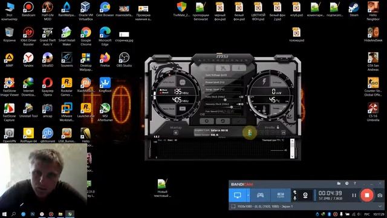Select the VMware Workstation desktop icon

tap(67, 112)
